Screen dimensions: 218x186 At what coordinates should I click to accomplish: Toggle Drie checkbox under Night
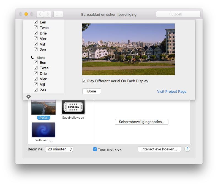(x=36, y=73)
